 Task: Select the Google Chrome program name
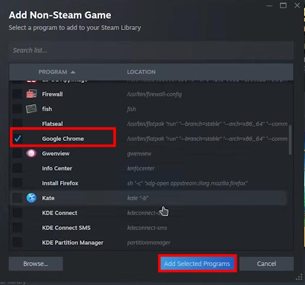tap(63, 139)
